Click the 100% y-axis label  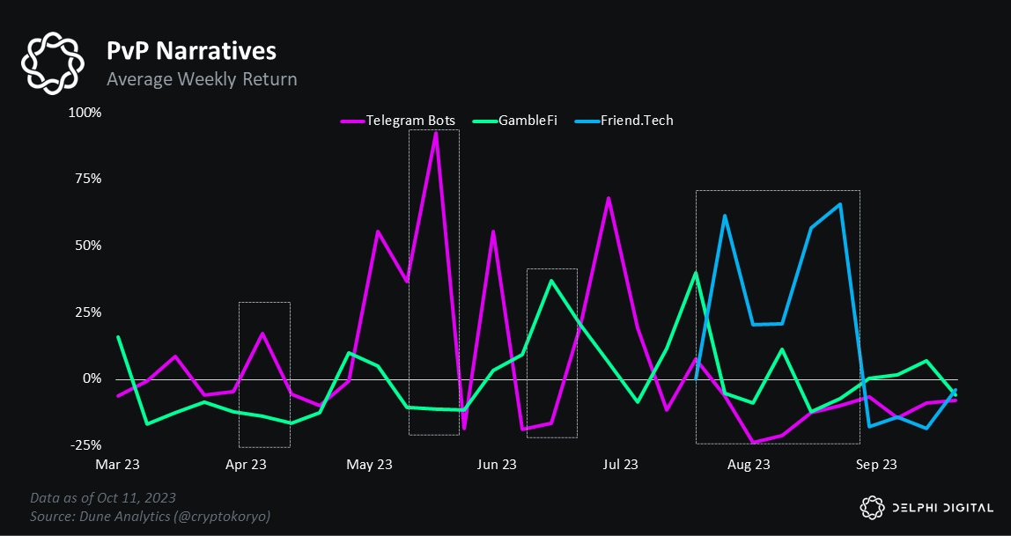click(86, 113)
